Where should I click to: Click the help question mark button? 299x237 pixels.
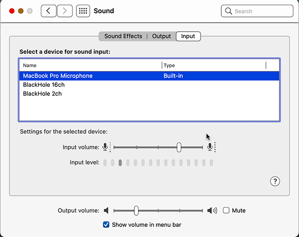pyautogui.click(x=275, y=181)
